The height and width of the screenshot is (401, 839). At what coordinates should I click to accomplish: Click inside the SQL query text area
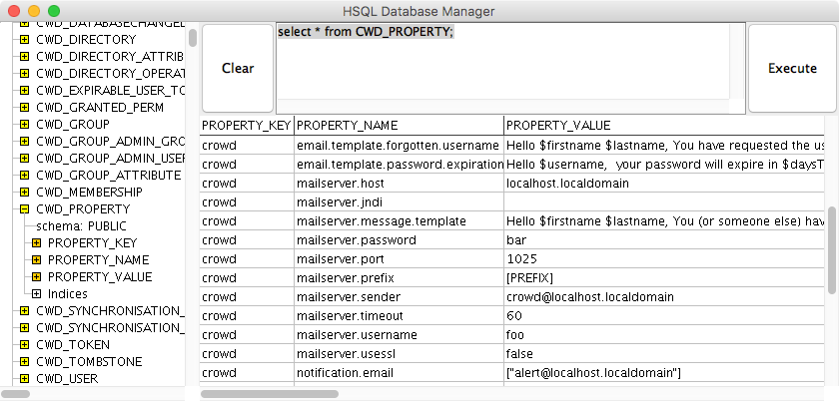tap(502, 62)
